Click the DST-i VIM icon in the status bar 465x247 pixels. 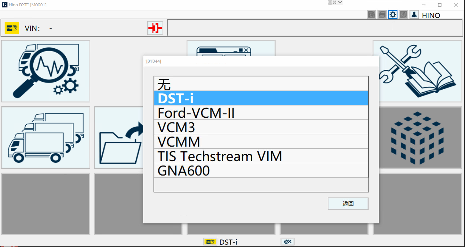210,241
